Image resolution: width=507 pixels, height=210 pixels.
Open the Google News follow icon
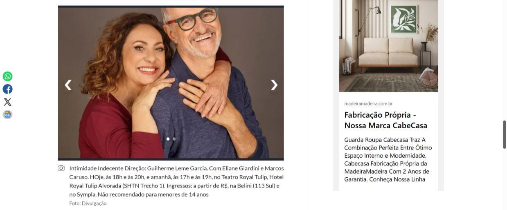coord(7,115)
